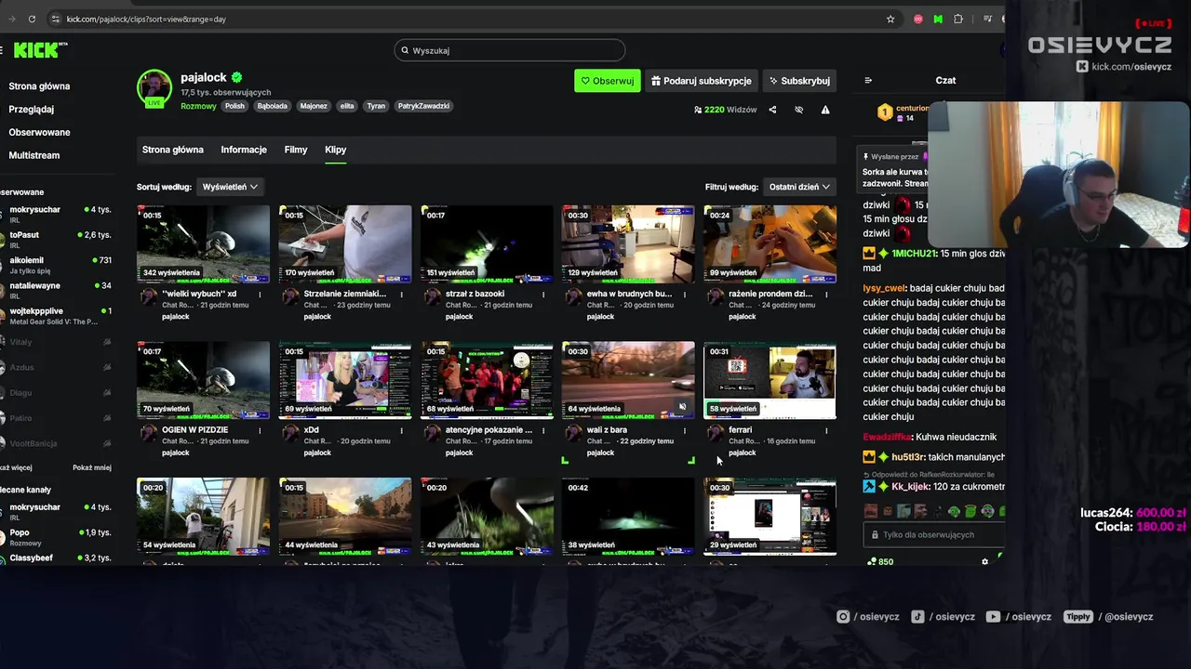Click the "PatrykZawadzki" channel tag
The image size is (1191, 669).
click(x=423, y=106)
